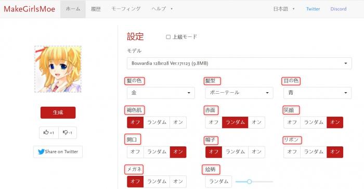Click the thumbs down -1 button
The width and height of the screenshot is (364, 189).
point(68,133)
